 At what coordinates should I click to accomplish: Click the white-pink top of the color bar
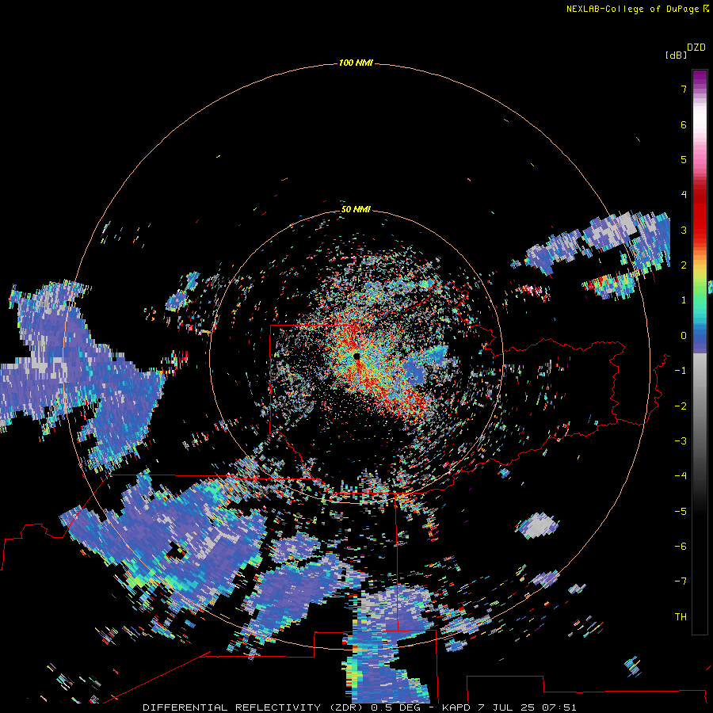700,120
